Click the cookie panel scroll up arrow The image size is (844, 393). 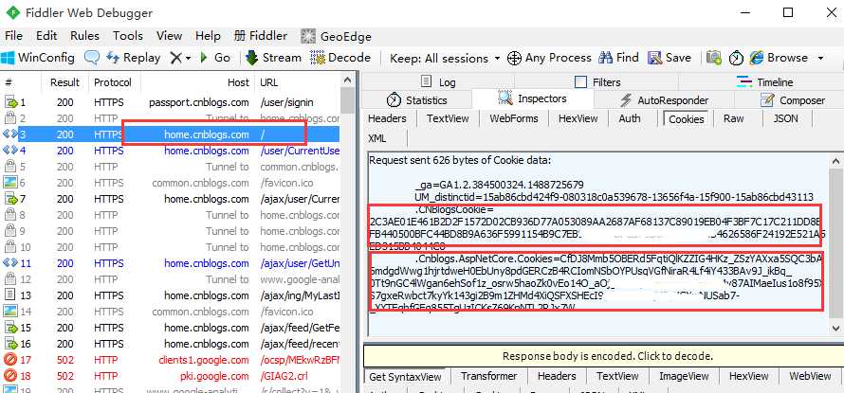point(835,161)
